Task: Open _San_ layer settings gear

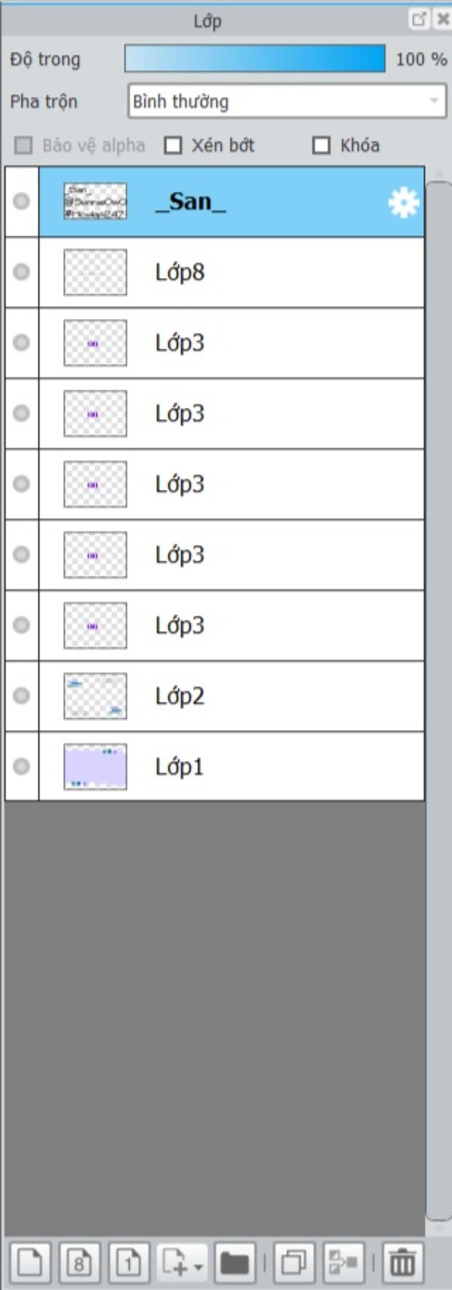Action: point(403,202)
